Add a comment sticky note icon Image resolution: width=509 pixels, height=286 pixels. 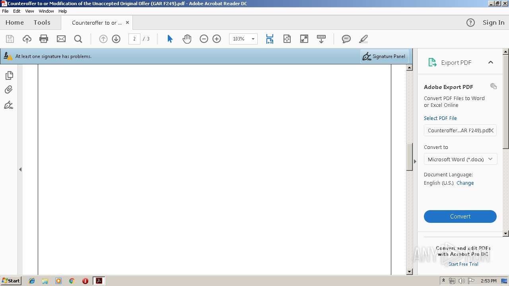click(x=346, y=39)
